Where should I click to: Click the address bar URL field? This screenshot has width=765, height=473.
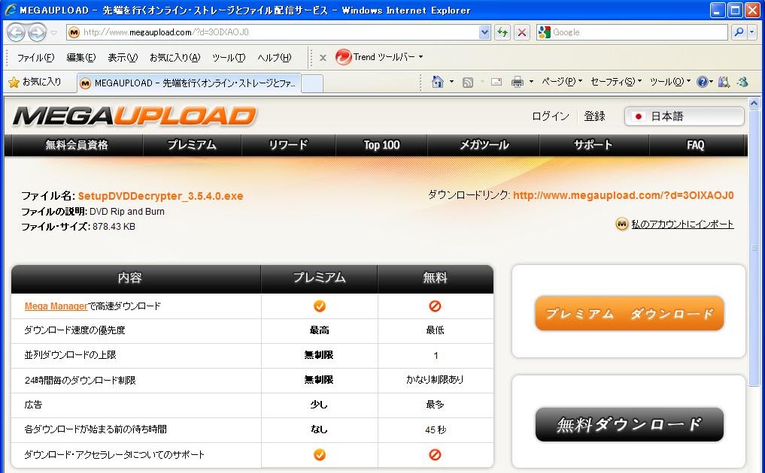click(273, 32)
